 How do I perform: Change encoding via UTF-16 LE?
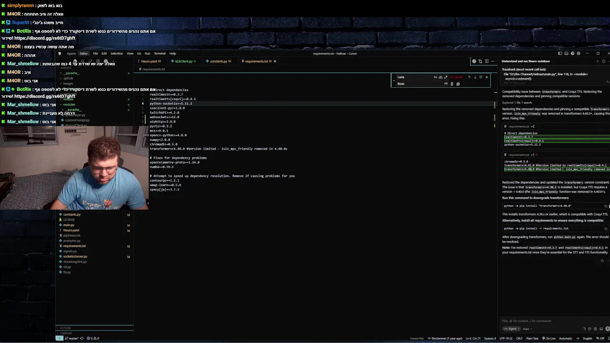pyautogui.click(x=506, y=338)
